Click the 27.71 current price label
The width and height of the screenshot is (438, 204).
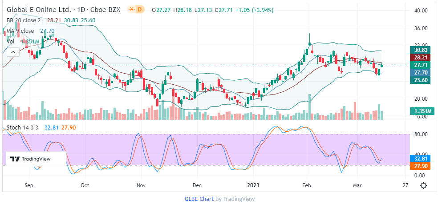(x=421, y=65)
